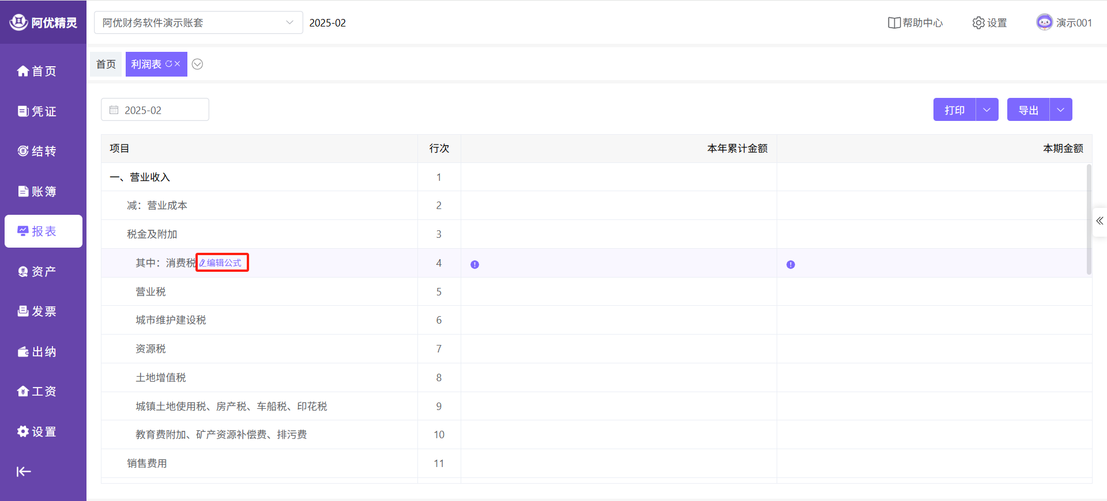
Task: Click the refresh icon on 利润表 tab
Action: pos(168,64)
